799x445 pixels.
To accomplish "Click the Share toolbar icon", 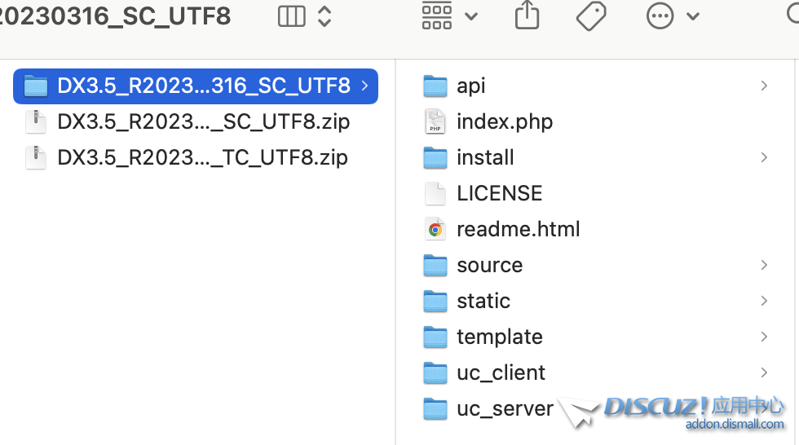I will (528, 15).
